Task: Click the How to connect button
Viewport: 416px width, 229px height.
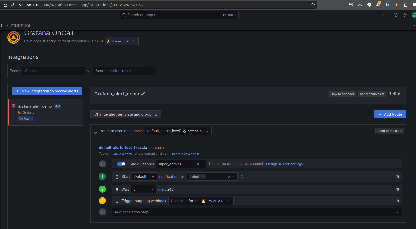Action: pos(342,94)
